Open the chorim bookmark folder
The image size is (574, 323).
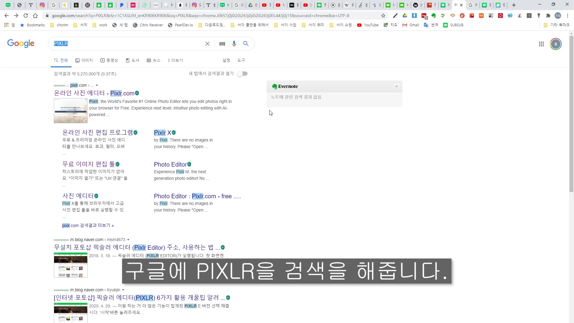pos(59,25)
